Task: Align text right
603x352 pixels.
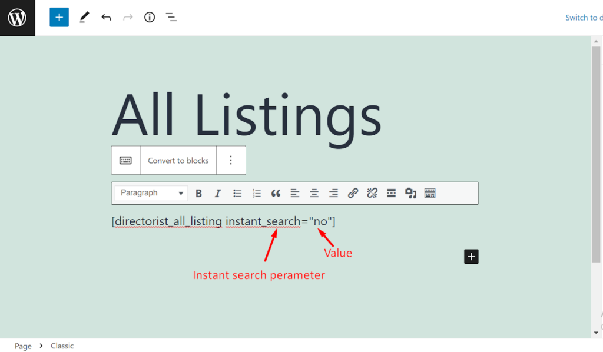Action: (333, 193)
